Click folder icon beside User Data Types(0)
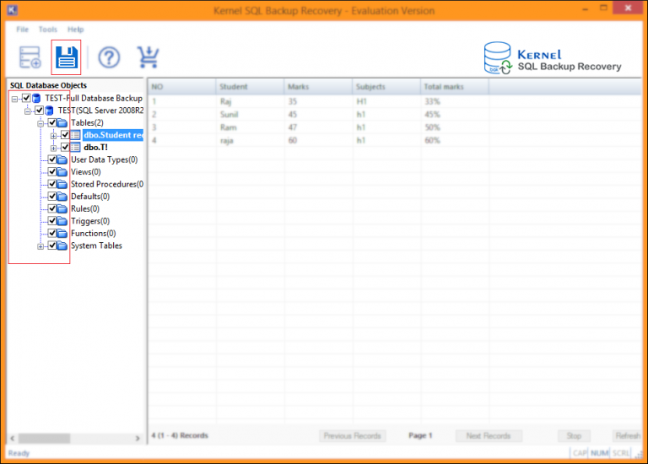This screenshot has height=464, width=648. (x=62, y=159)
